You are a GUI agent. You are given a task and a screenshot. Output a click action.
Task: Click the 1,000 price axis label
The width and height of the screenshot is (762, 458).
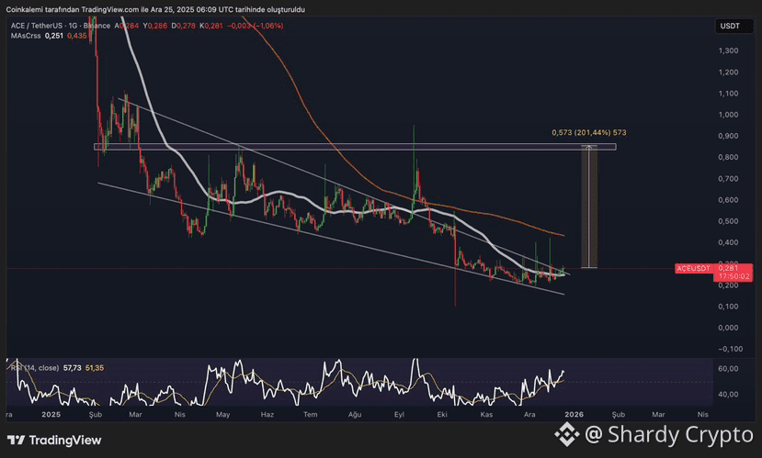click(728, 115)
